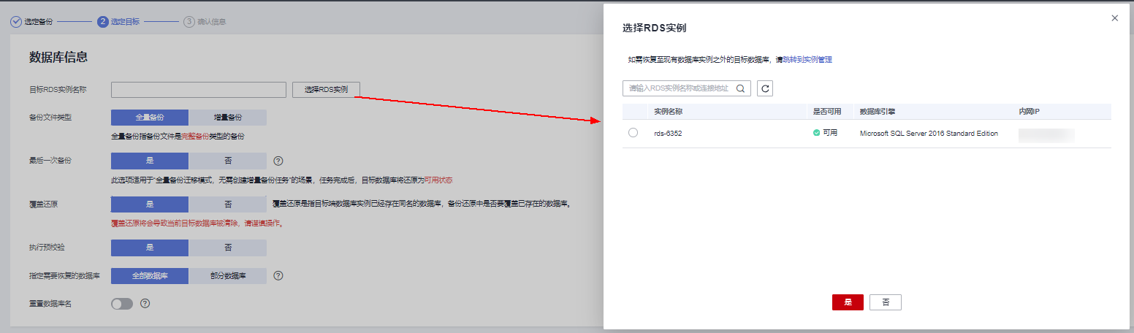Go to step 选定备份
This screenshot has width=1134, height=333.
click(x=31, y=21)
